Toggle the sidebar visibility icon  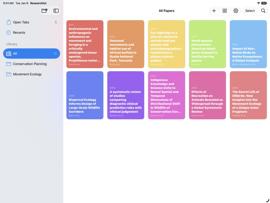click(x=56, y=11)
